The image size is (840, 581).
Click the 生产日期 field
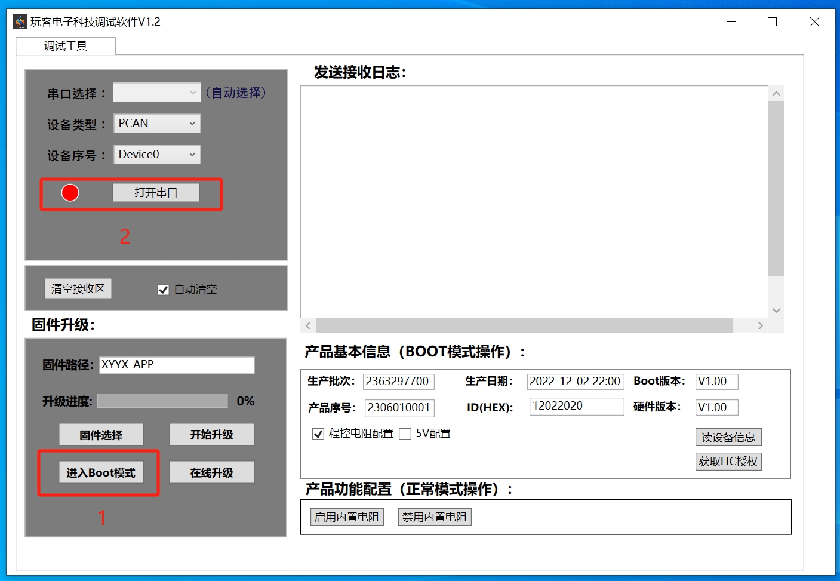tap(576, 382)
